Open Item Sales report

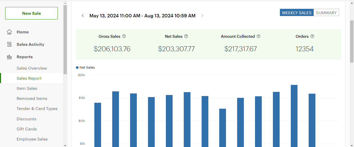click(x=27, y=89)
